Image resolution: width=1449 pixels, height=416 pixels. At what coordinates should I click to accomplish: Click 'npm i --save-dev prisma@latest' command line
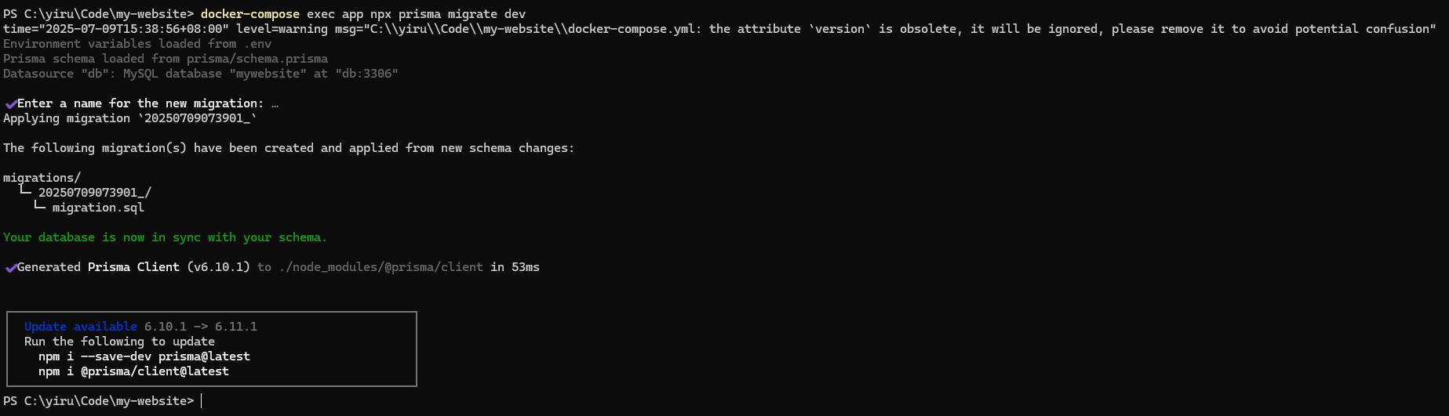144,356
